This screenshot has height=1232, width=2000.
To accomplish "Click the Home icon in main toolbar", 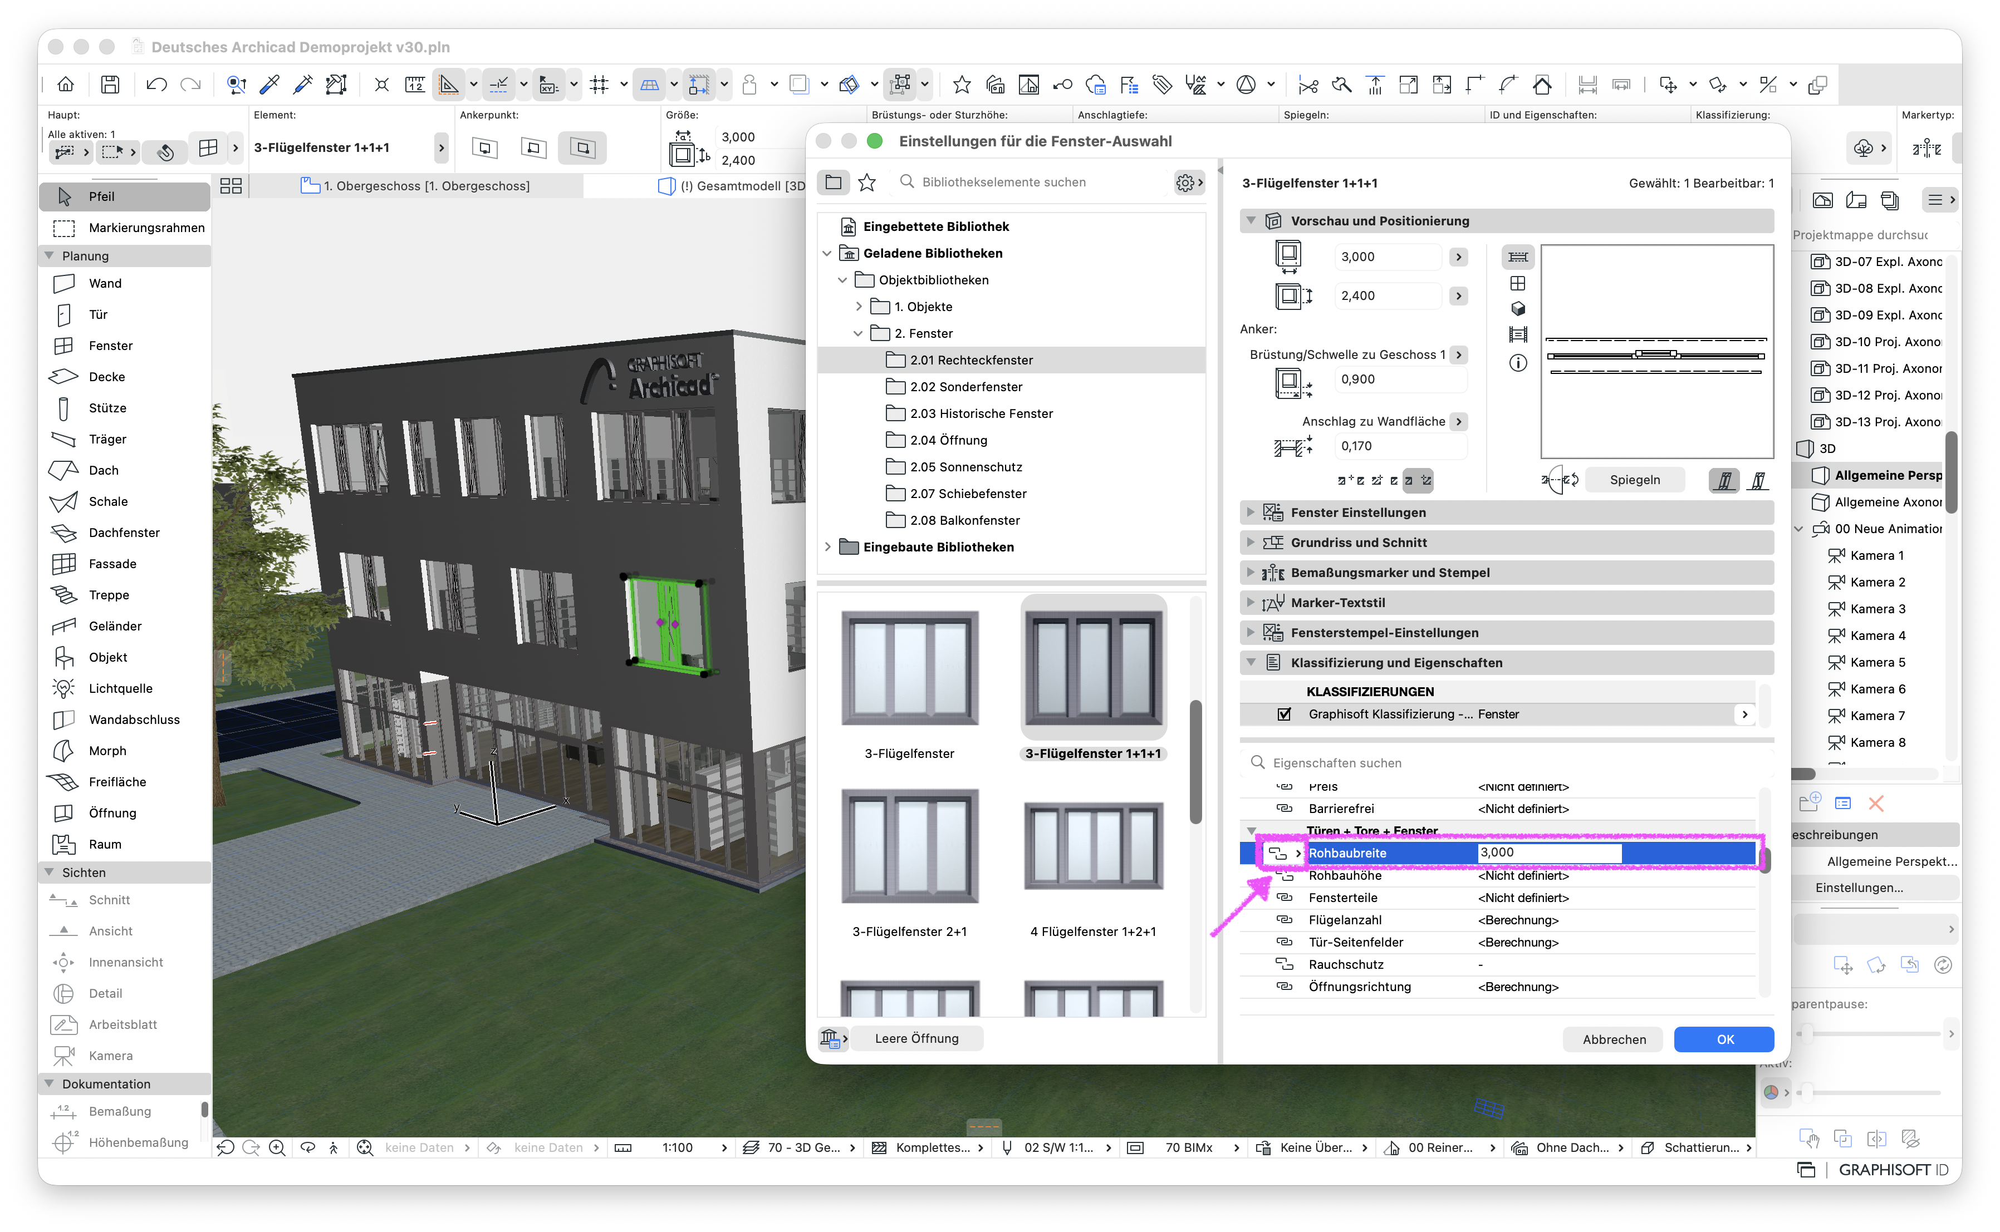I will click(x=65, y=84).
